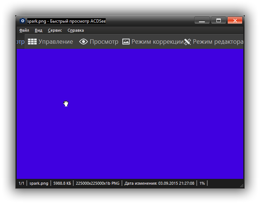Click the spark.png file name in status bar
Screen dimensions: 260x204
[39, 183]
